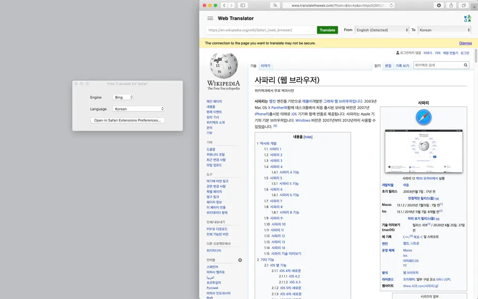Click the Wikipedia page URL input field
The height and width of the screenshot is (299, 478).
point(261,30)
